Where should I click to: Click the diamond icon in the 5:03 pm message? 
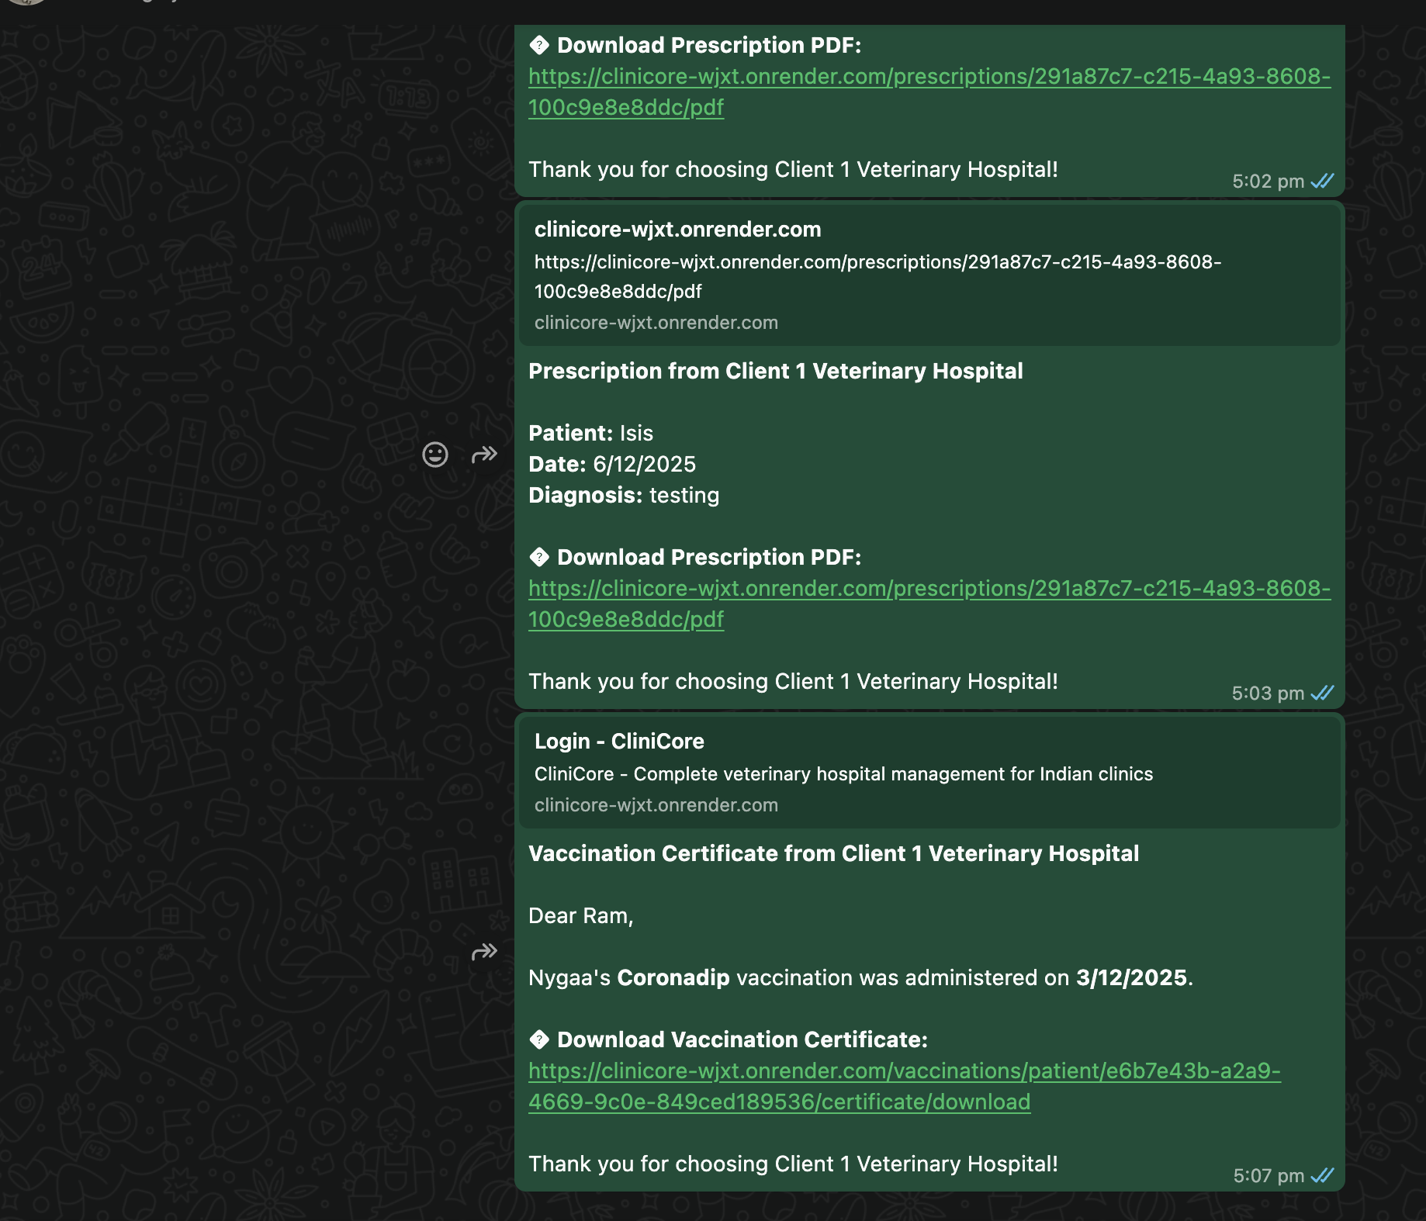(x=539, y=557)
